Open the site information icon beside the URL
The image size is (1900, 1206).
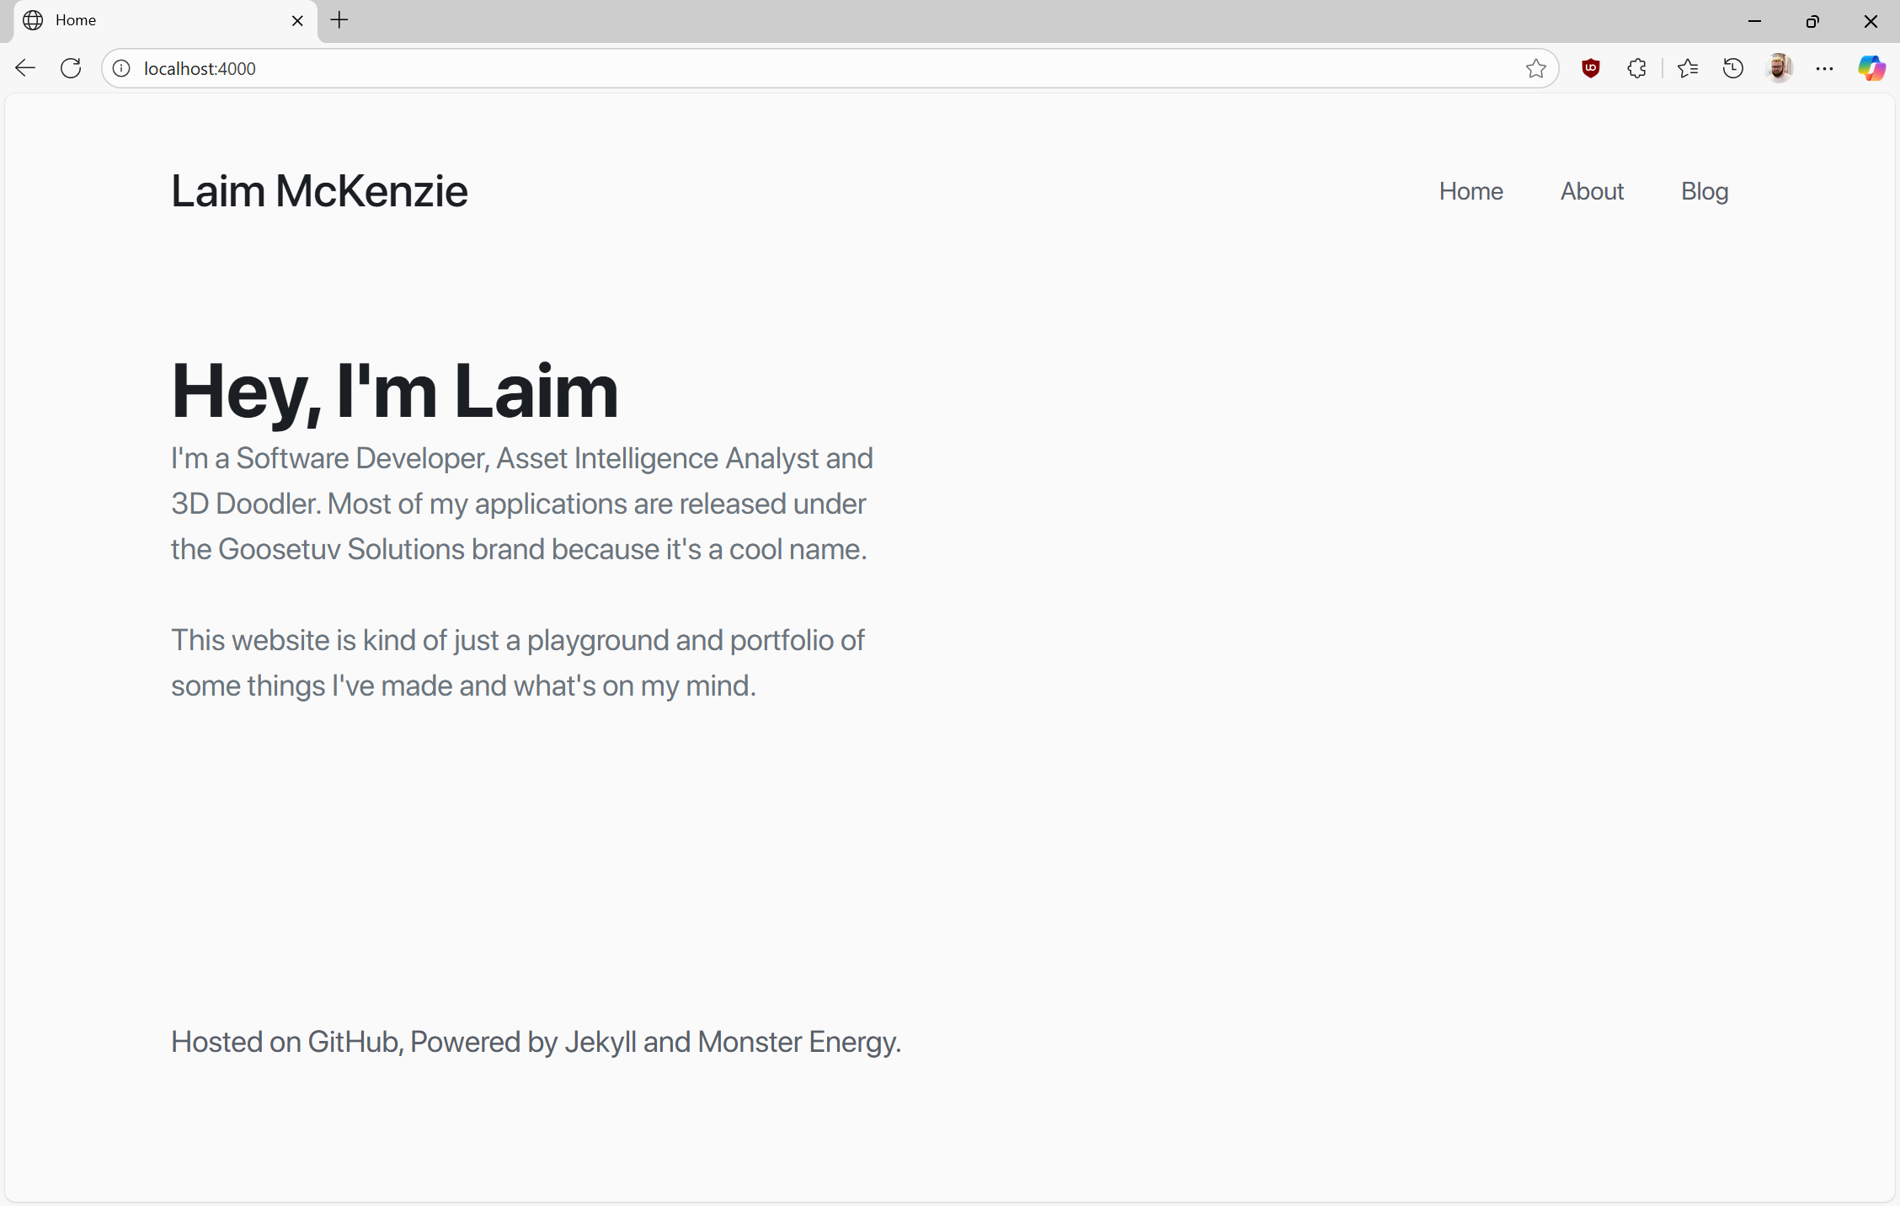(122, 68)
